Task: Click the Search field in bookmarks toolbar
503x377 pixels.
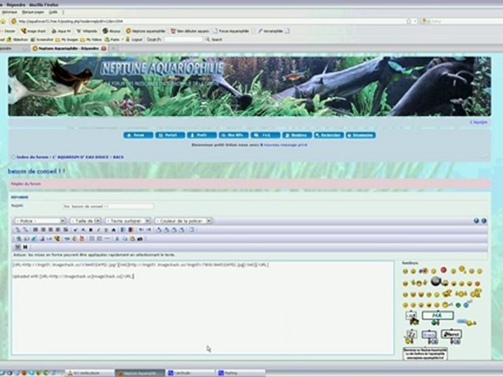Action: pos(183,39)
